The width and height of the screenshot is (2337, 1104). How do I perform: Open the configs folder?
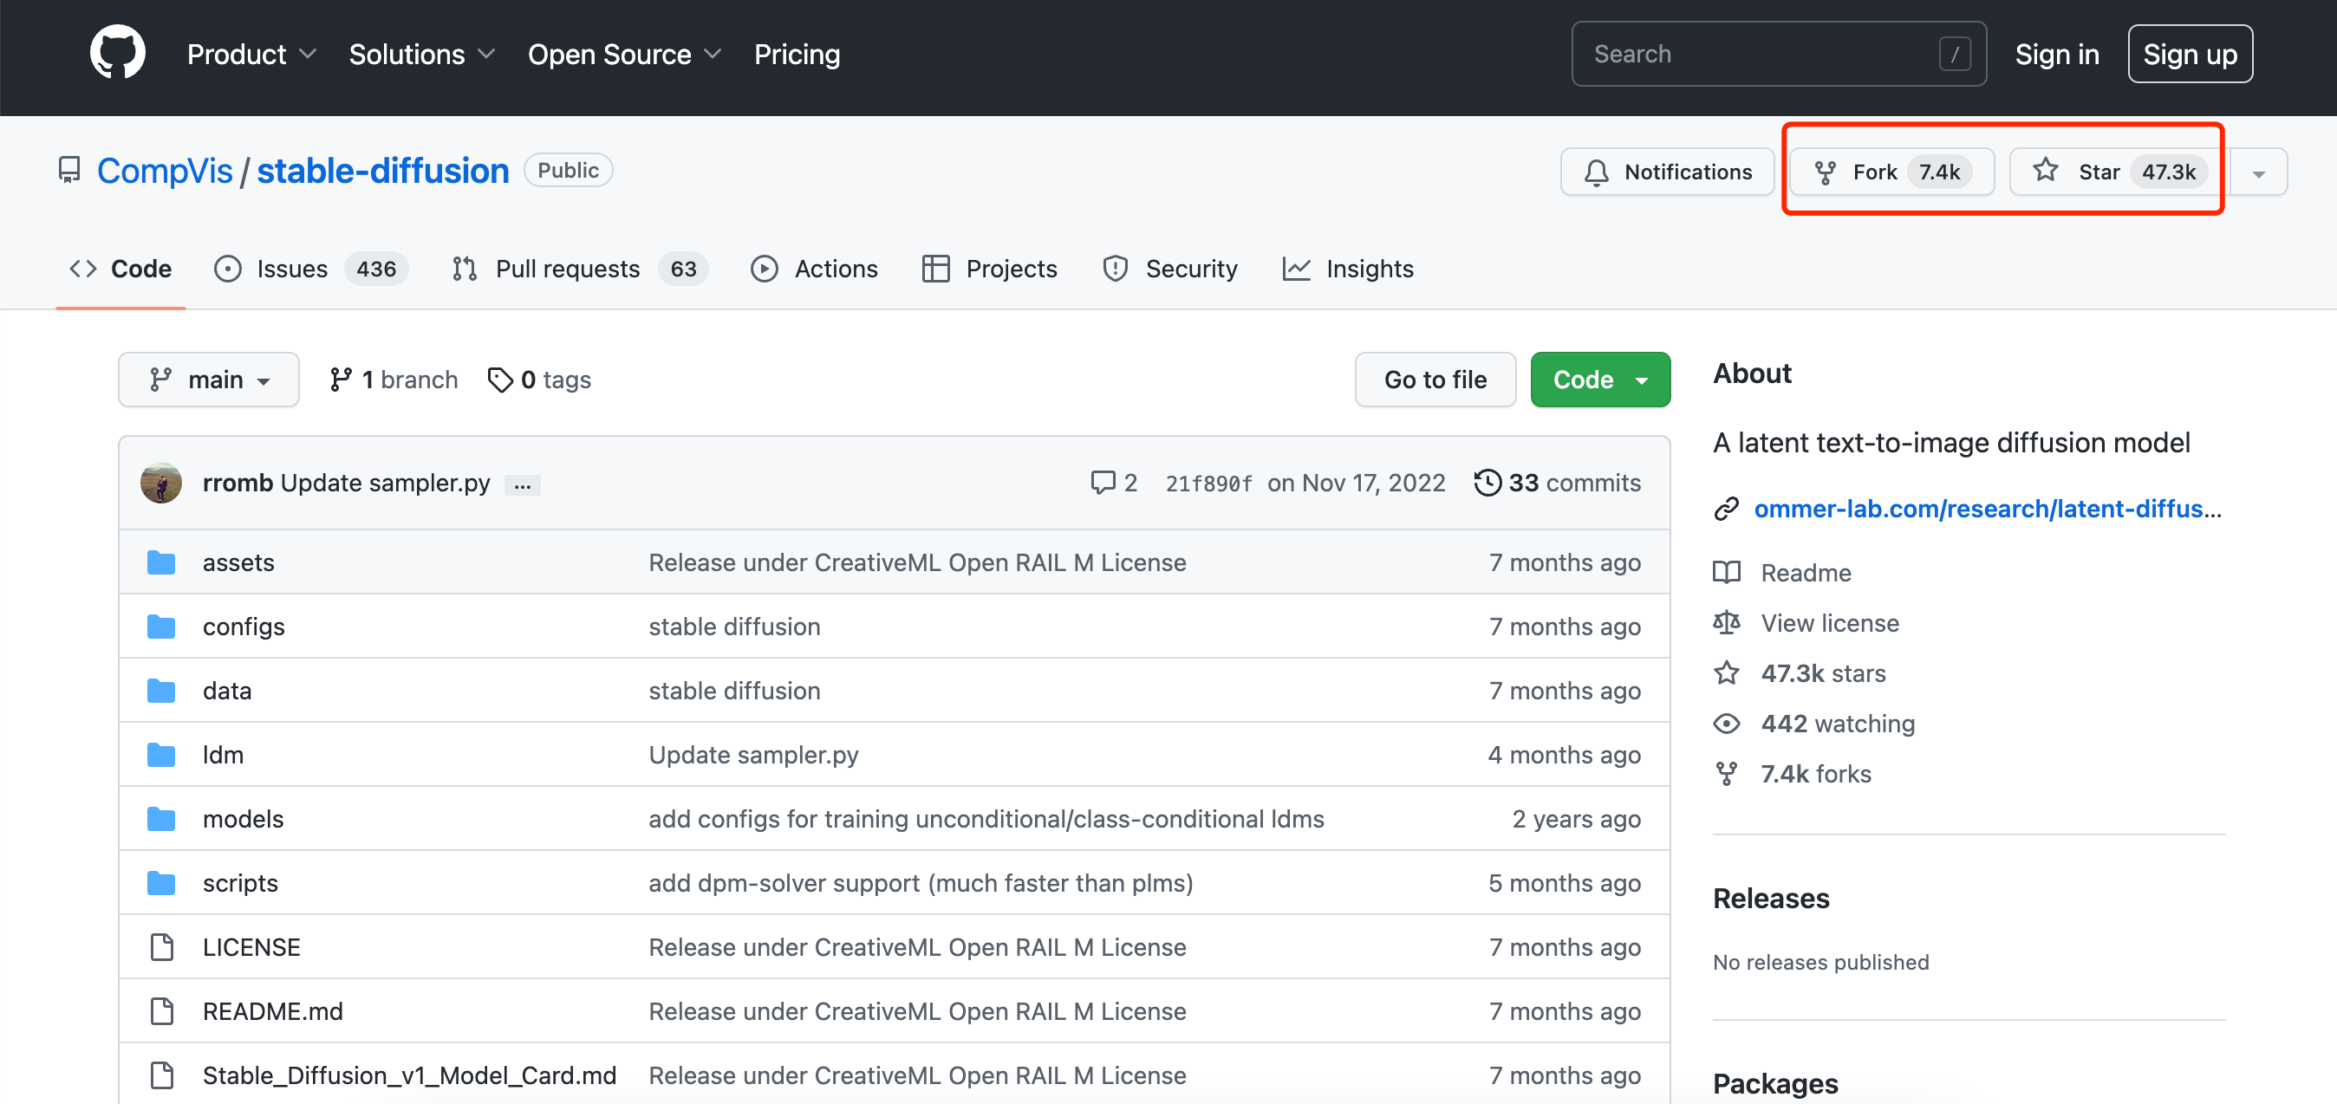[244, 627]
